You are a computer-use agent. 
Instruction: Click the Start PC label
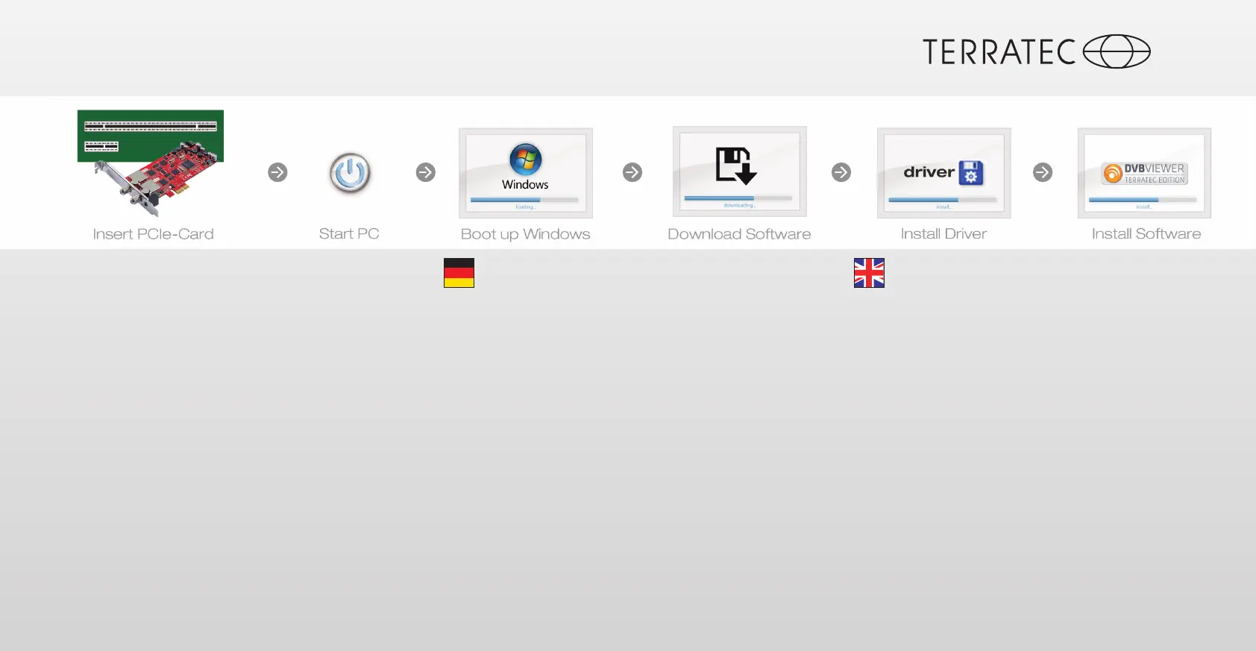(x=349, y=234)
